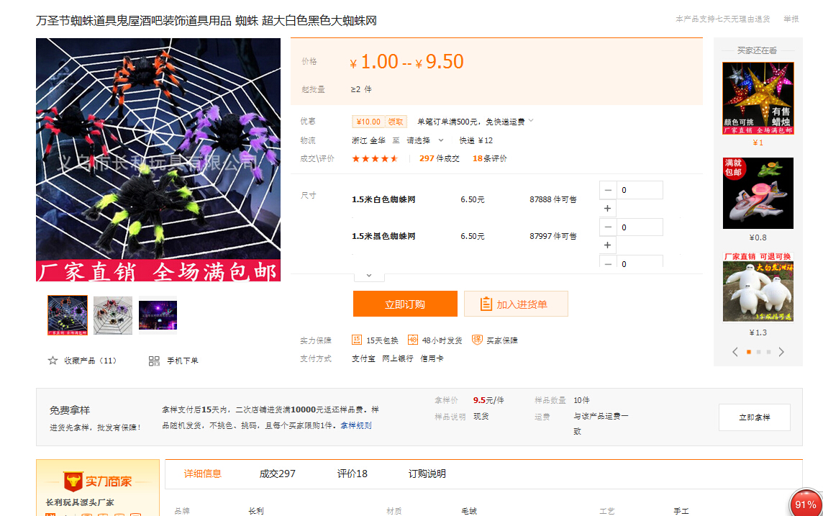Screen dimensions: 823x516
Task: Open the 请选择 shipping destination dropdown
Action: (x=425, y=140)
